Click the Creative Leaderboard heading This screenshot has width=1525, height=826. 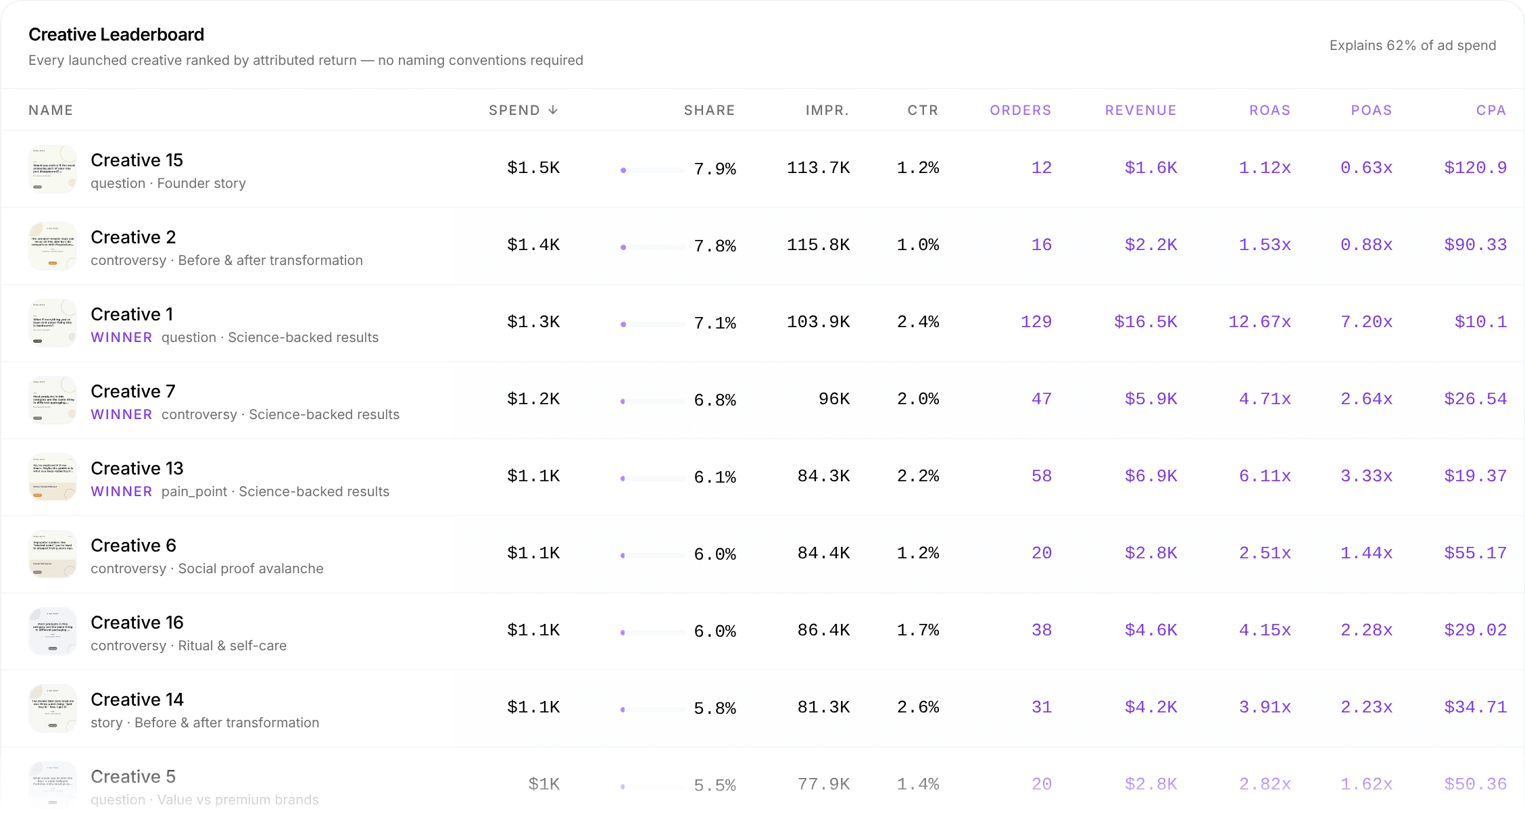pyautogui.click(x=116, y=34)
